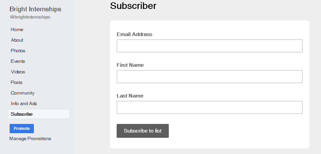Screen dimensions: 321x154
Task: Go to the About section
Action: (x=17, y=40)
